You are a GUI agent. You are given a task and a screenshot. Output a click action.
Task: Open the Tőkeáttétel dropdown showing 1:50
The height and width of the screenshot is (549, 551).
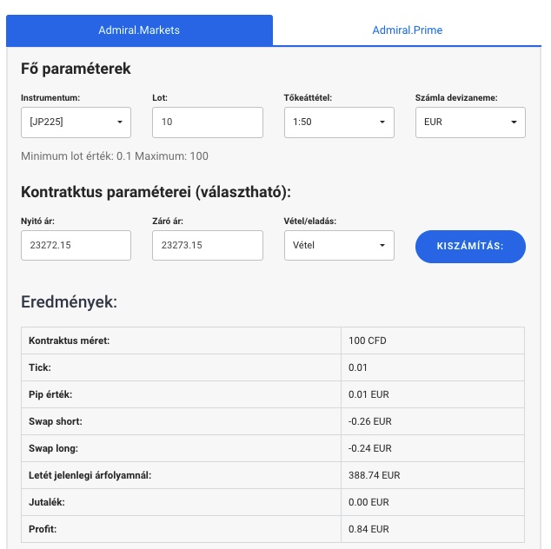(339, 122)
